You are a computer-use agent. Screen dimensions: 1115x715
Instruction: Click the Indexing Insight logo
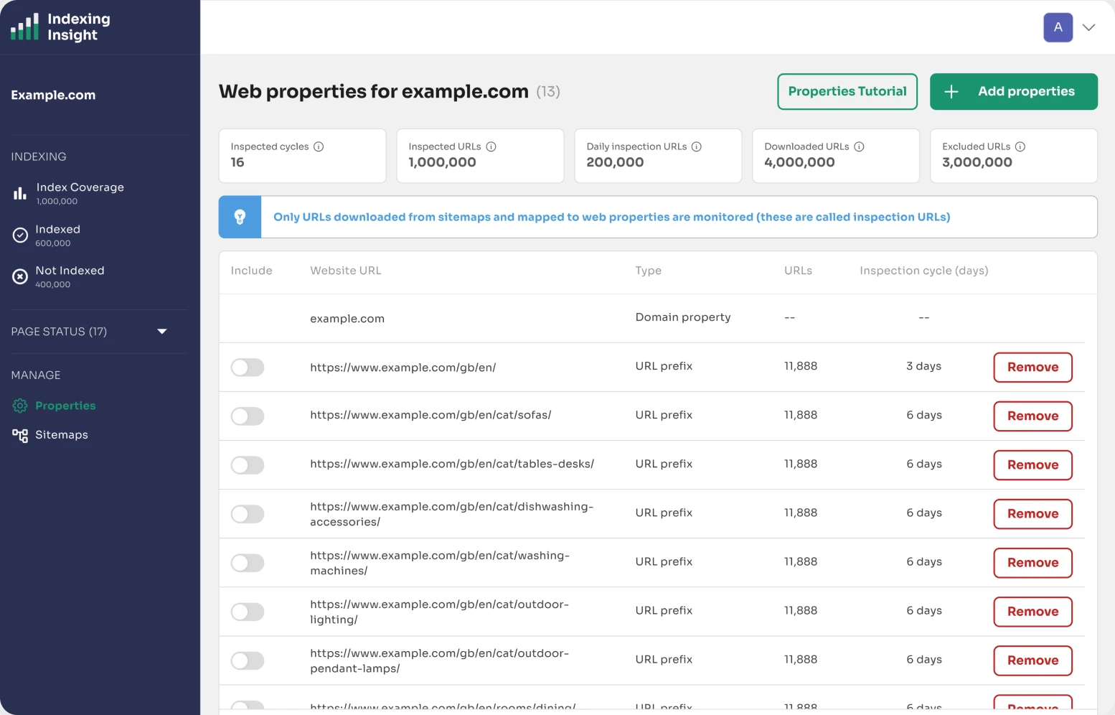click(60, 27)
